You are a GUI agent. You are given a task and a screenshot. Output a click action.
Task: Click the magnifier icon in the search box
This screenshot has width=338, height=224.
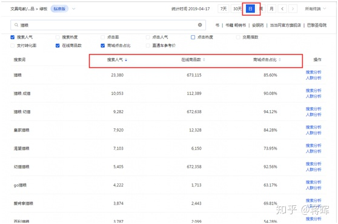pyautogui.click(x=16, y=25)
